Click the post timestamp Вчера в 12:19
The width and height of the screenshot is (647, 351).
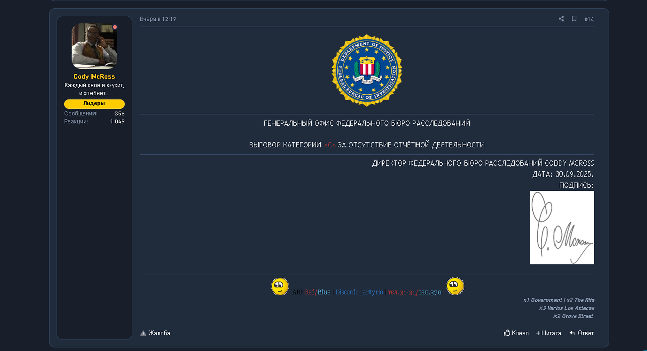tap(158, 19)
